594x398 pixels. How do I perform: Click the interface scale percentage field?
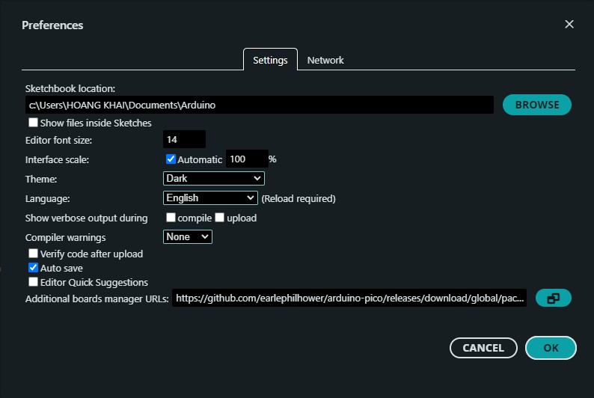[x=247, y=159]
